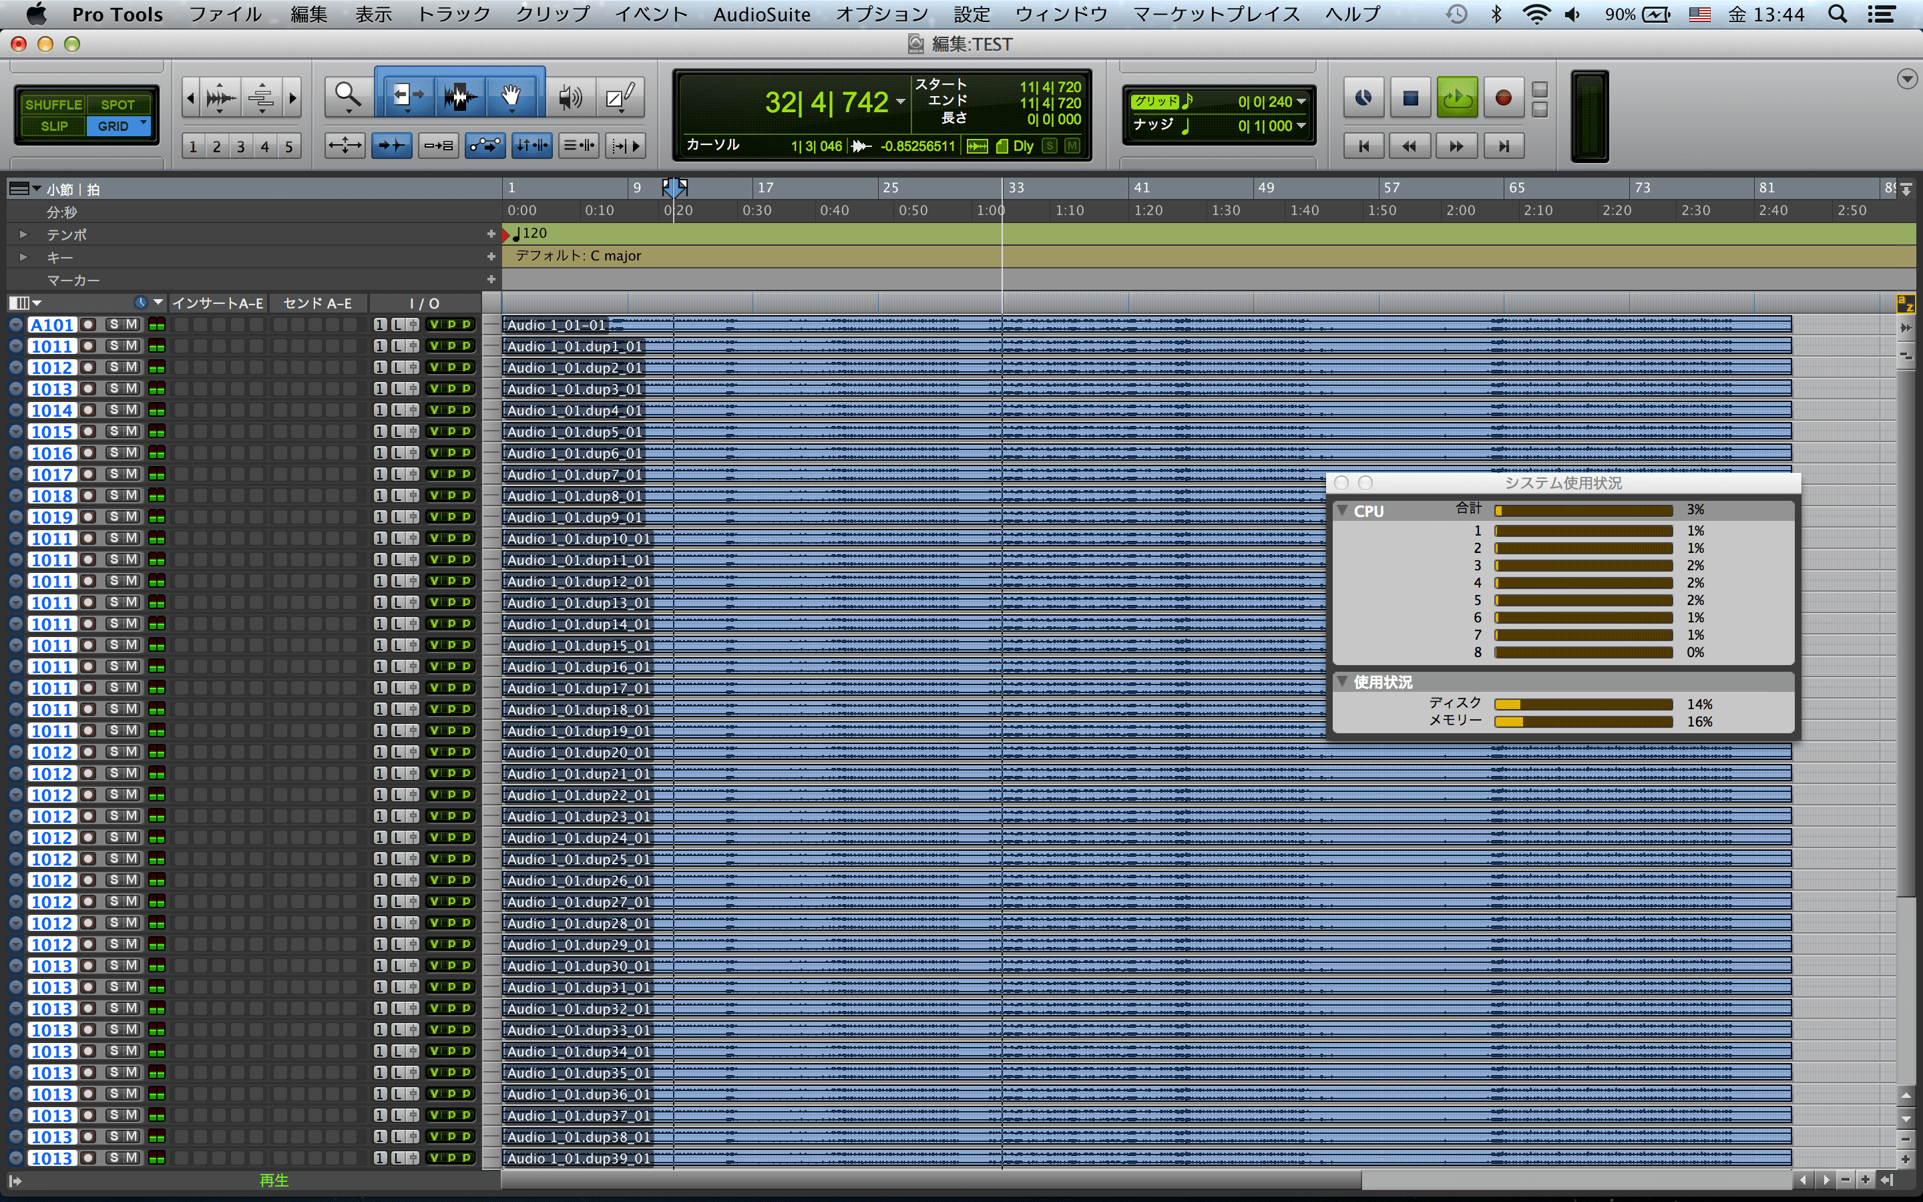Select the Selector waveform tool
Screen dimensions: 1923x1202
[x=459, y=96]
